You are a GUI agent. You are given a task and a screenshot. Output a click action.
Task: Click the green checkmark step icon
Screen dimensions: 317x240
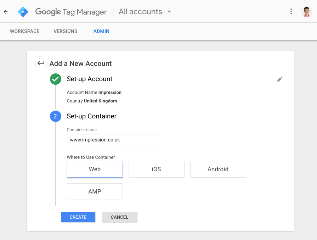pyautogui.click(x=56, y=79)
